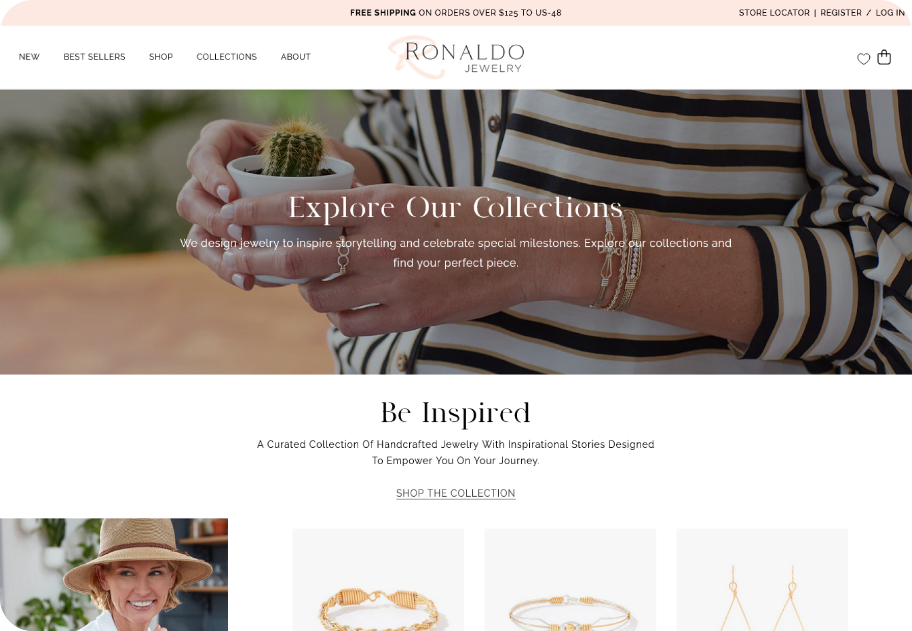Open the NEW menu item
The width and height of the screenshot is (912, 631).
pyautogui.click(x=29, y=57)
